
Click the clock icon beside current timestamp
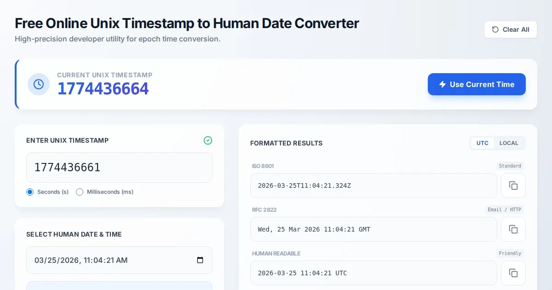pyautogui.click(x=39, y=84)
